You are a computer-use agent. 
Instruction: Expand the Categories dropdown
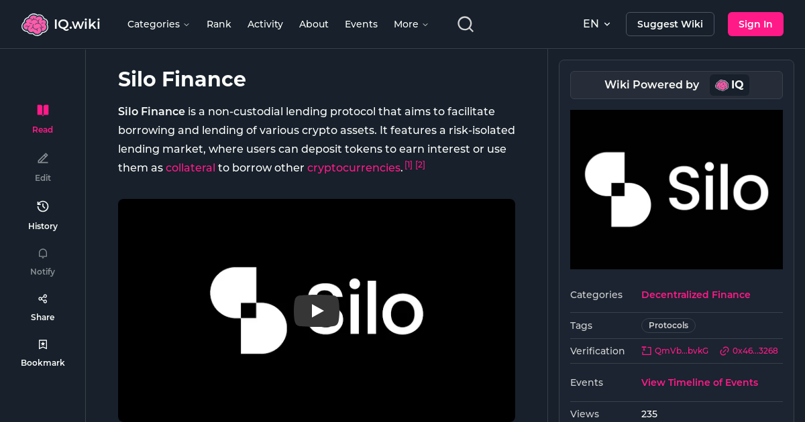point(158,24)
